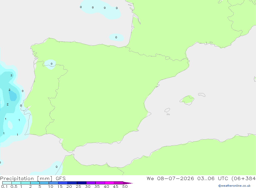The image size is (256, 188).
Task: Click the '0.1' legend scale label
Action: tap(4, 186)
